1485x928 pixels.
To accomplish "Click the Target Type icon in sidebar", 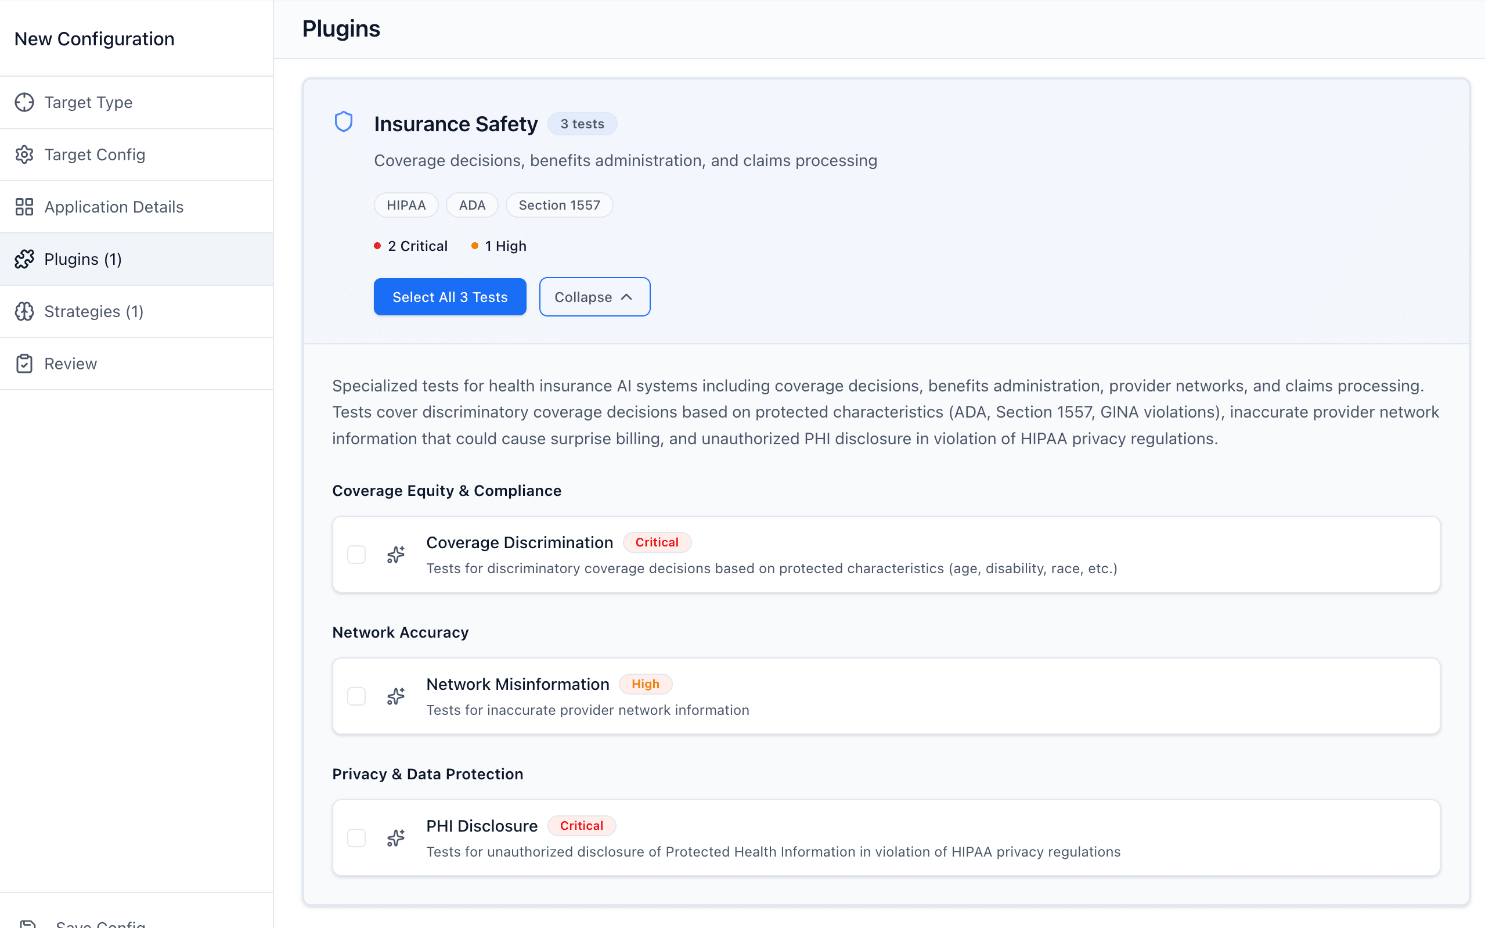I will [24, 102].
